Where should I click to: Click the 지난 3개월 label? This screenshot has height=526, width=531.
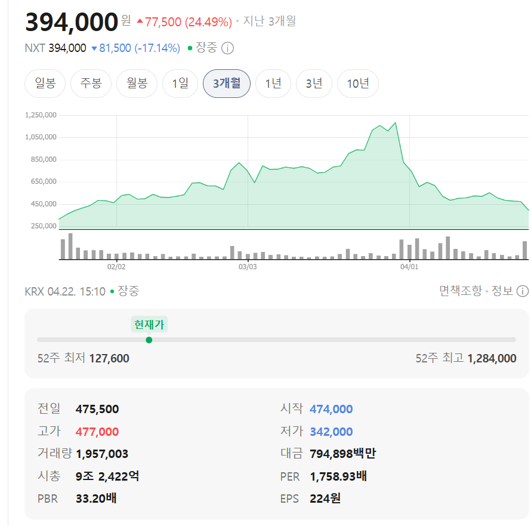coord(270,21)
